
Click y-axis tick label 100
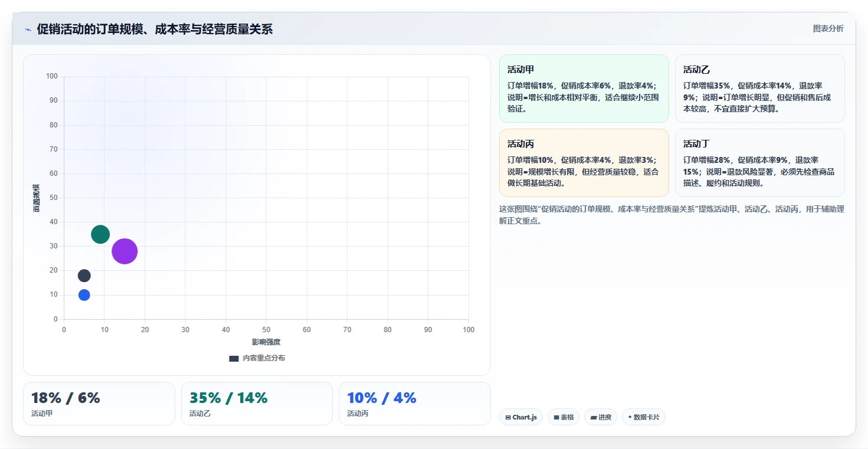(x=52, y=76)
